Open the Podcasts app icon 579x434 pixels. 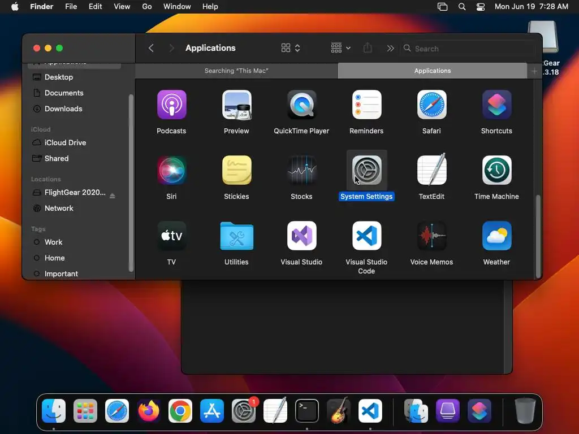point(171,105)
